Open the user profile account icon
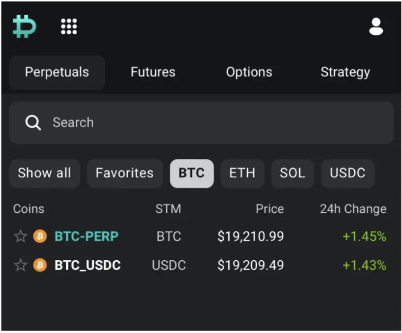Screen dimensions: 402x333 376,26
